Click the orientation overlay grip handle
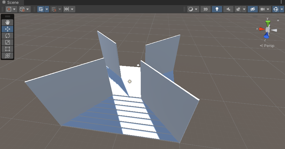Image resolution: width=285 pixels, height=149 pixels. 255,16
